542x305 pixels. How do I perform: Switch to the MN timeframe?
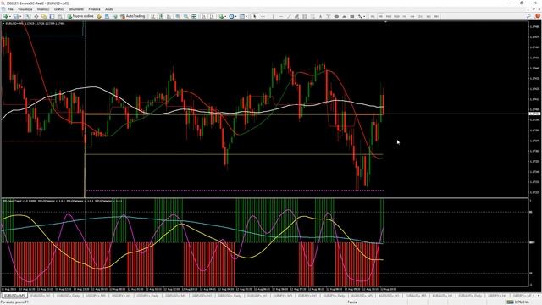click(x=436, y=16)
